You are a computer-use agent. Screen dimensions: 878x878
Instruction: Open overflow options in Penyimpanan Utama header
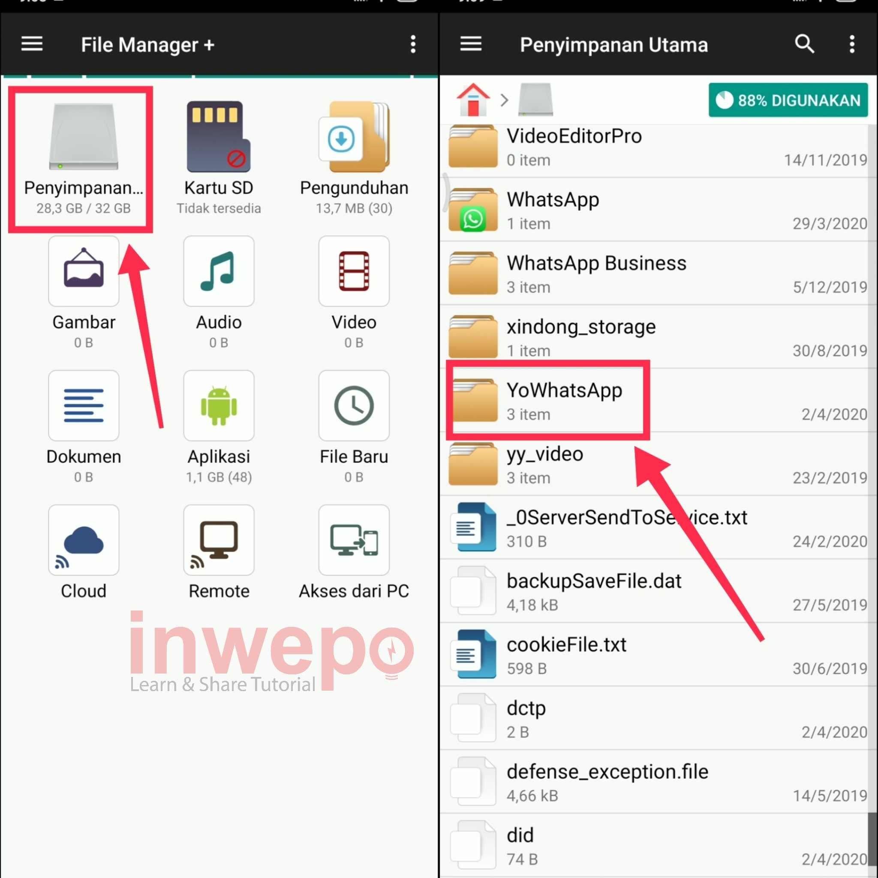point(852,44)
